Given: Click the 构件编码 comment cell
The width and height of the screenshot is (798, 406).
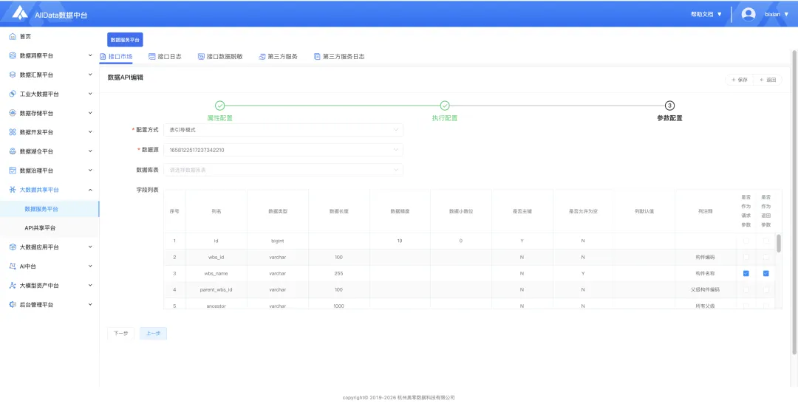Looking at the screenshot, I should pyautogui.click(x=705, y=257).
